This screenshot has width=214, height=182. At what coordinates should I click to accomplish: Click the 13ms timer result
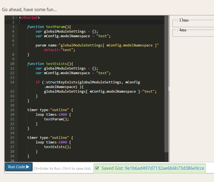(x=183, y=20)
